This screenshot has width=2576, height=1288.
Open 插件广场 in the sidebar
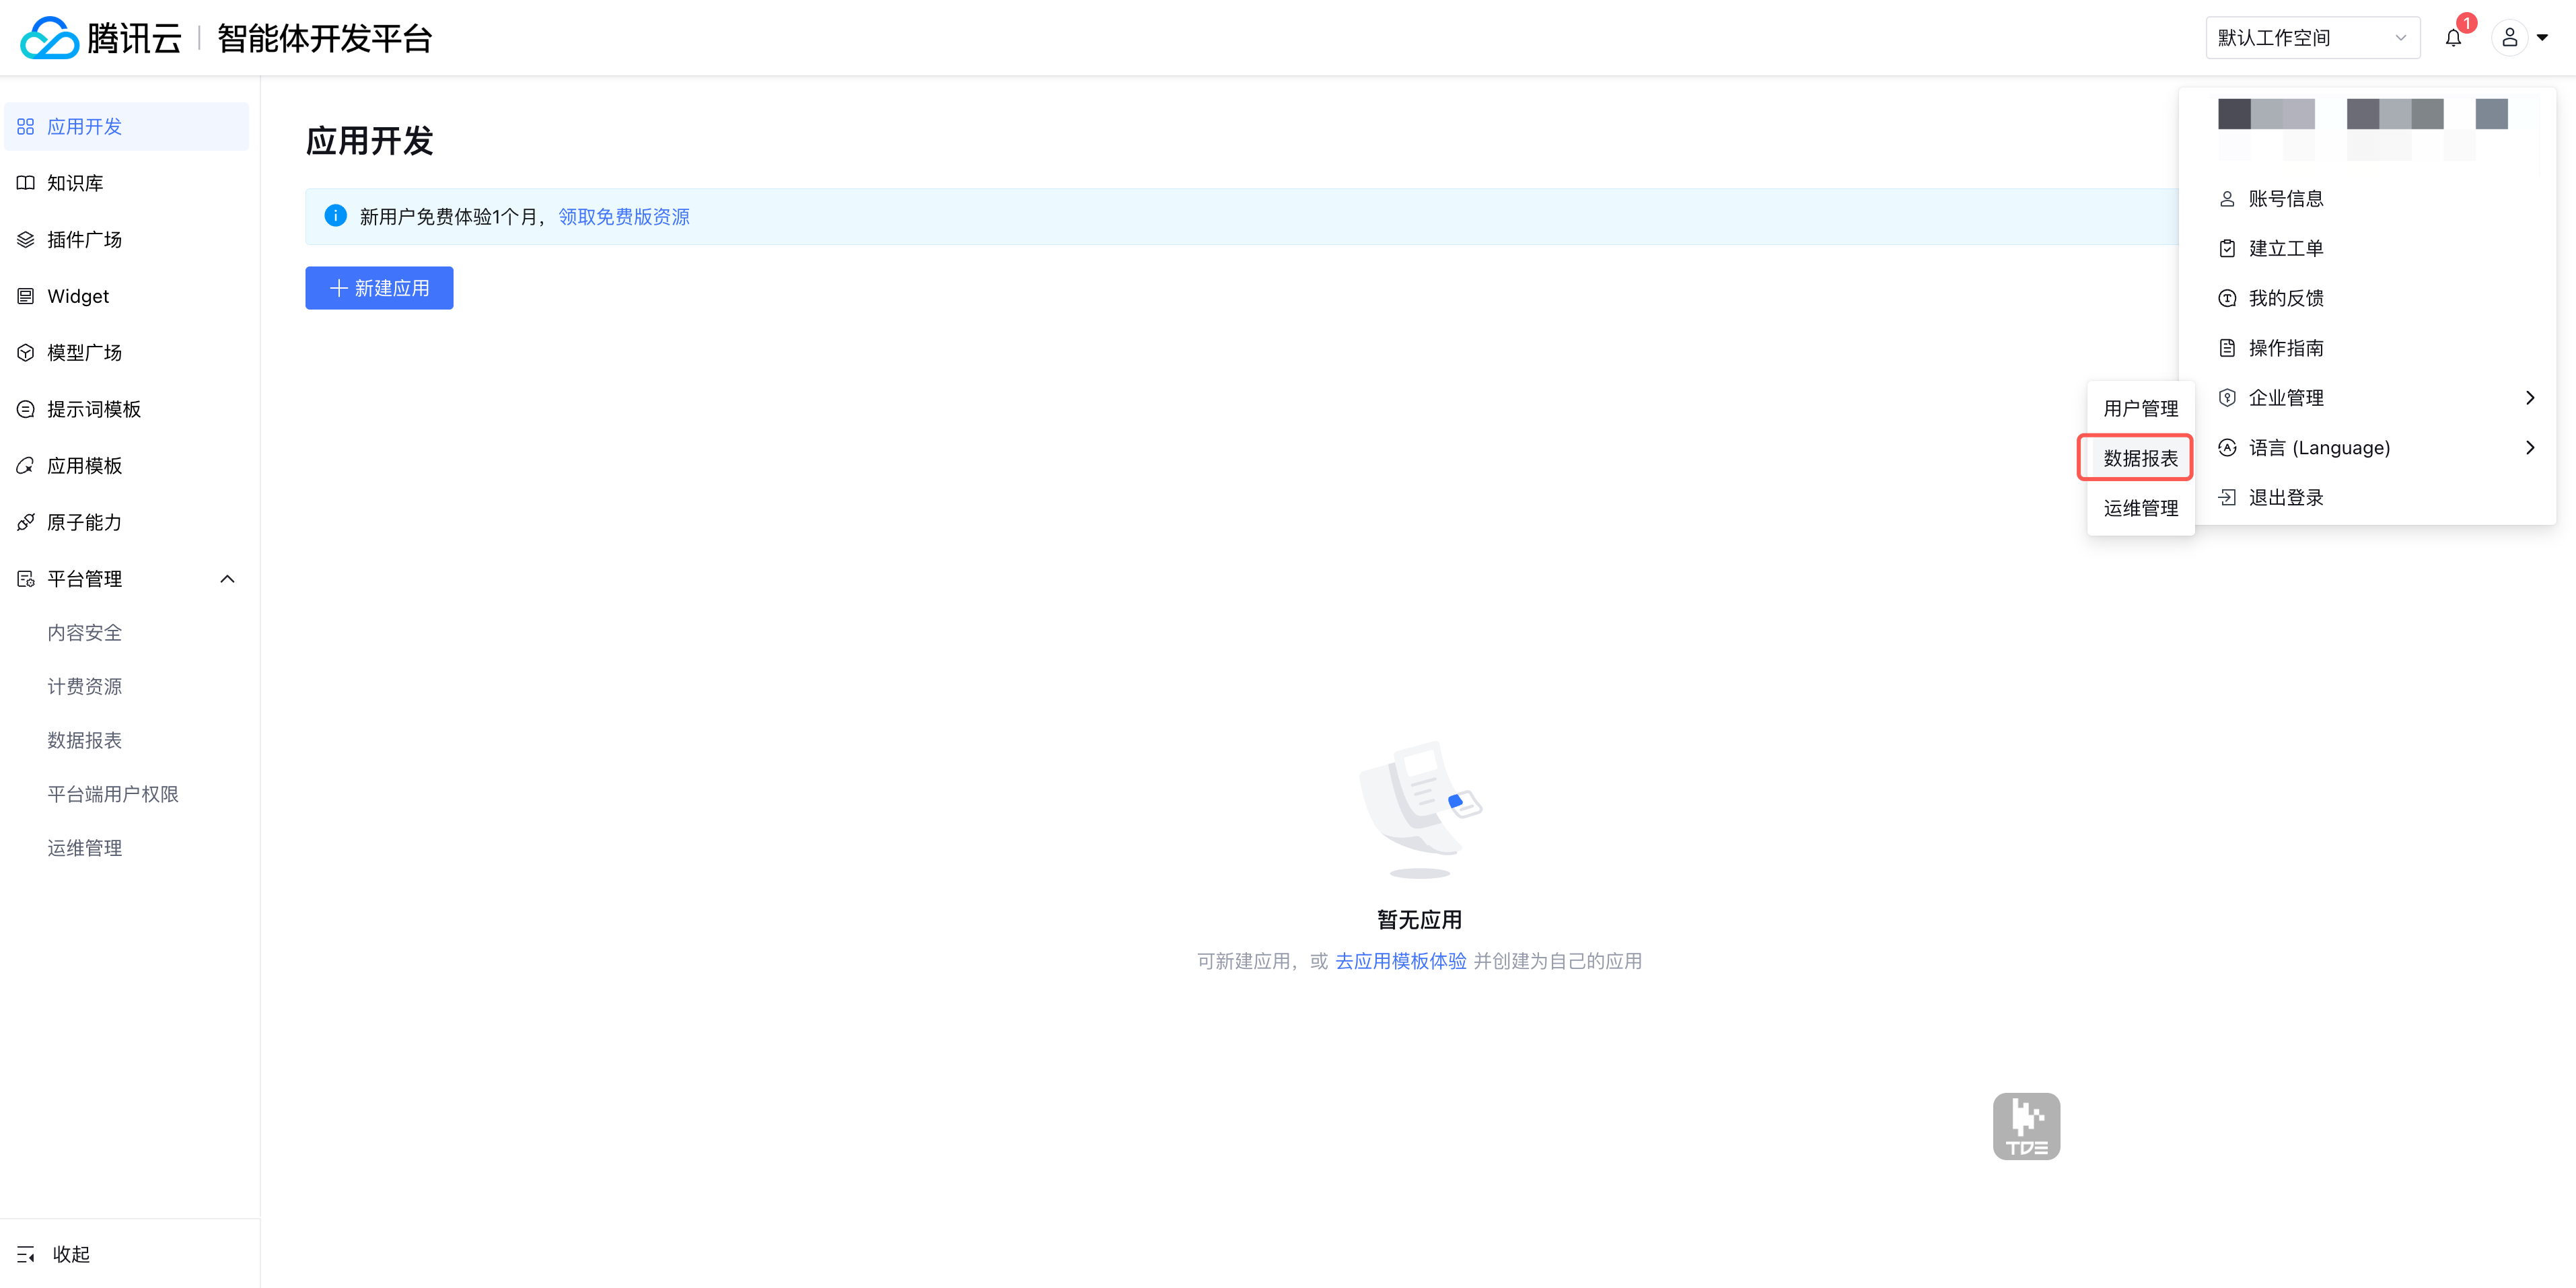84,240
